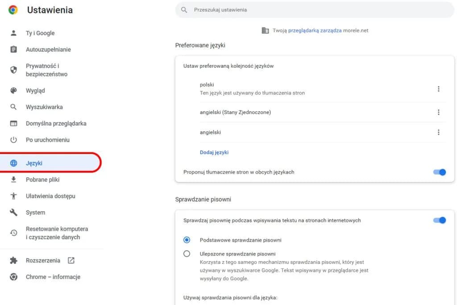457x305 pixels.
Task: Disable Proponuj tłumaczenie stron toggle
Action: [x=440, y=172]
